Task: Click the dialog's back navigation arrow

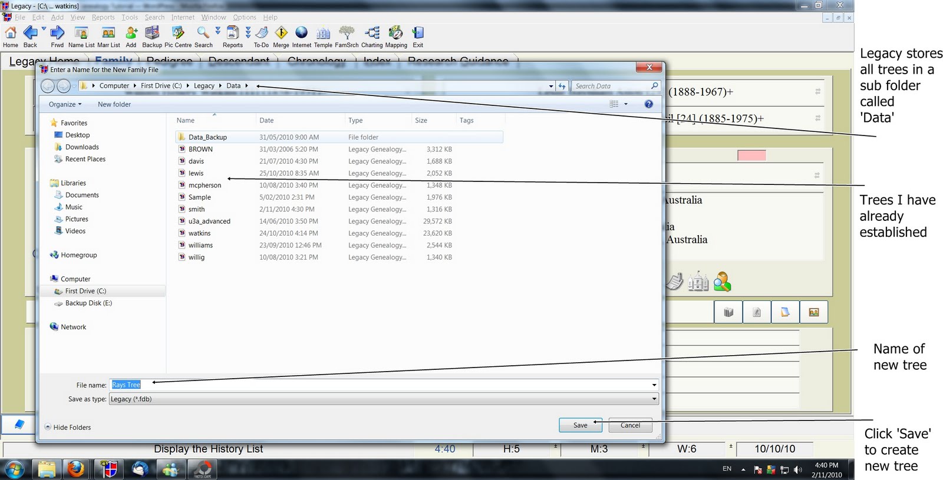Action: click(48, 86)
